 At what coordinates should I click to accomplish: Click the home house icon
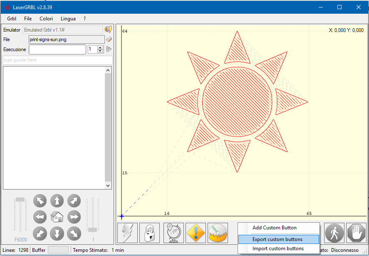click(x=57, y=217)
